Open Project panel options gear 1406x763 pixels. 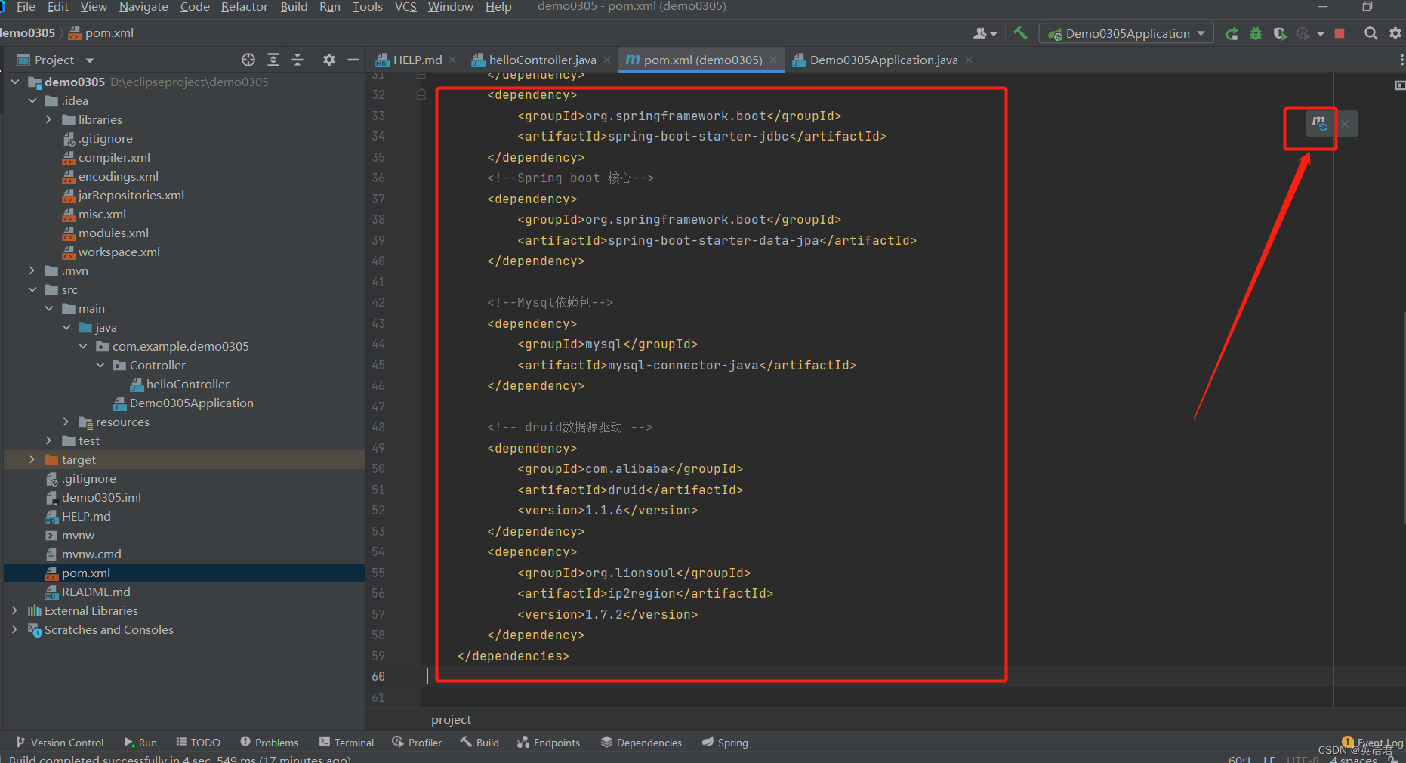tap(329, 60)
